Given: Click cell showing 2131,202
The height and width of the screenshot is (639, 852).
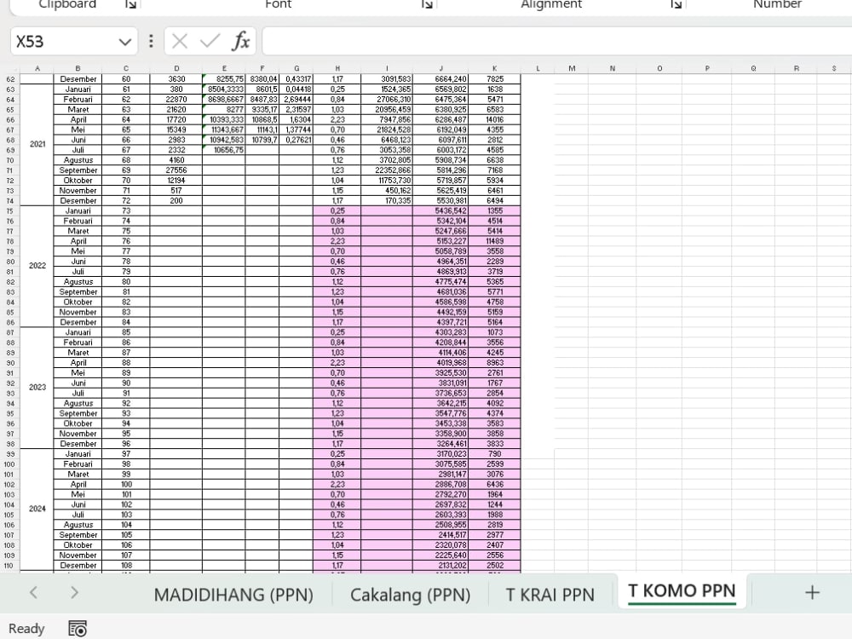Looking at the screenshot, I should click(440, 566).
